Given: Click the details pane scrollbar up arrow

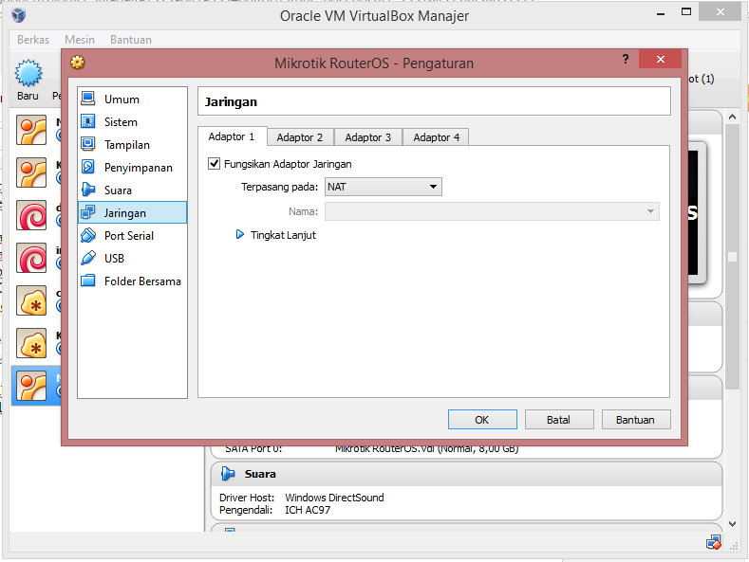Looking at the screenshot, I should click(x=732, y=117).
